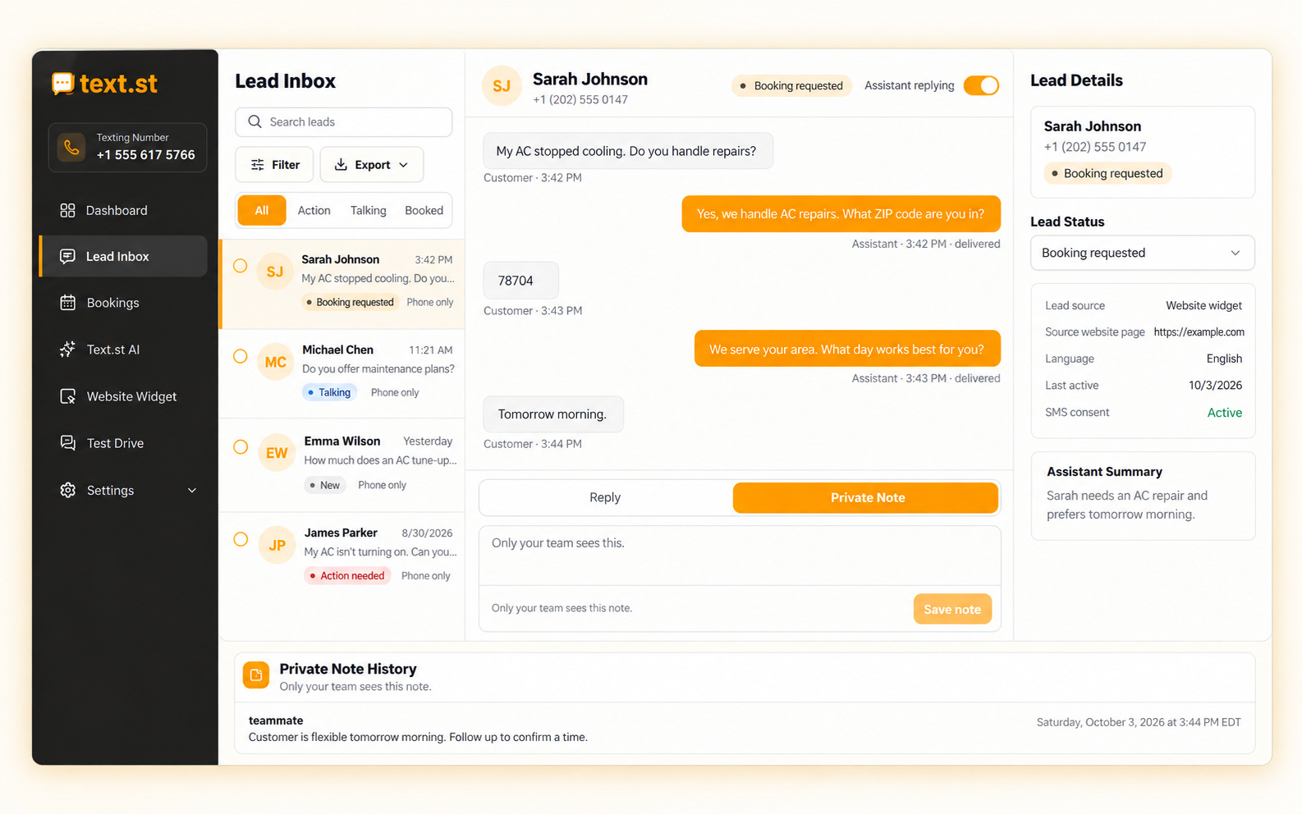The height and width of the screenshot is (814, 1302).
Task: Select the radio circle for Sarah Johnson
Action: coord(240,266)
